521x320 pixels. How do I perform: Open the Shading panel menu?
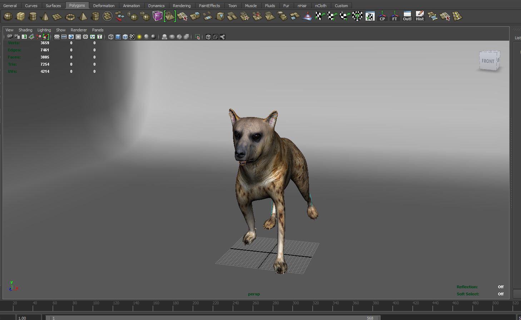25,30
